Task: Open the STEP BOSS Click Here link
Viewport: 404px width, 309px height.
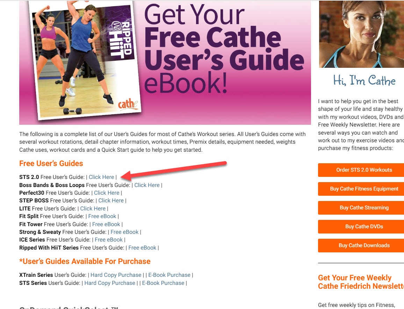Action: [x=111, y=201]
